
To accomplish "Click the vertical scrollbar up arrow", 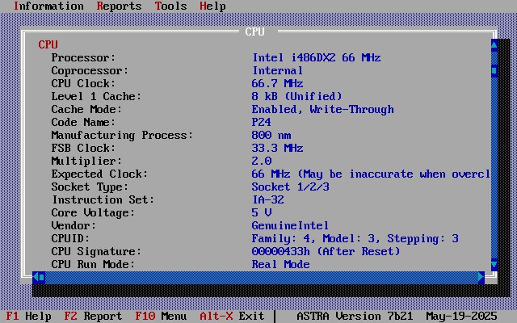I will 494,45.
